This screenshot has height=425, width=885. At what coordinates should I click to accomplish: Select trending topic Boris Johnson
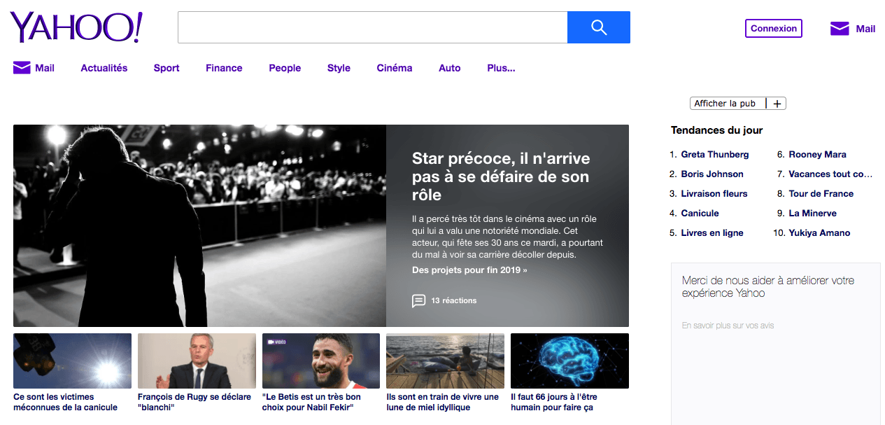(x=712, y=174)
